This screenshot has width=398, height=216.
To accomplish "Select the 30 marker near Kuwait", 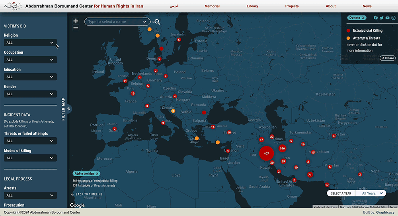I will [x=272, y=163].
